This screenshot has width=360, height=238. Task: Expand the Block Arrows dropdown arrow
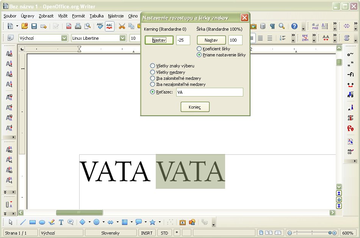117,222
